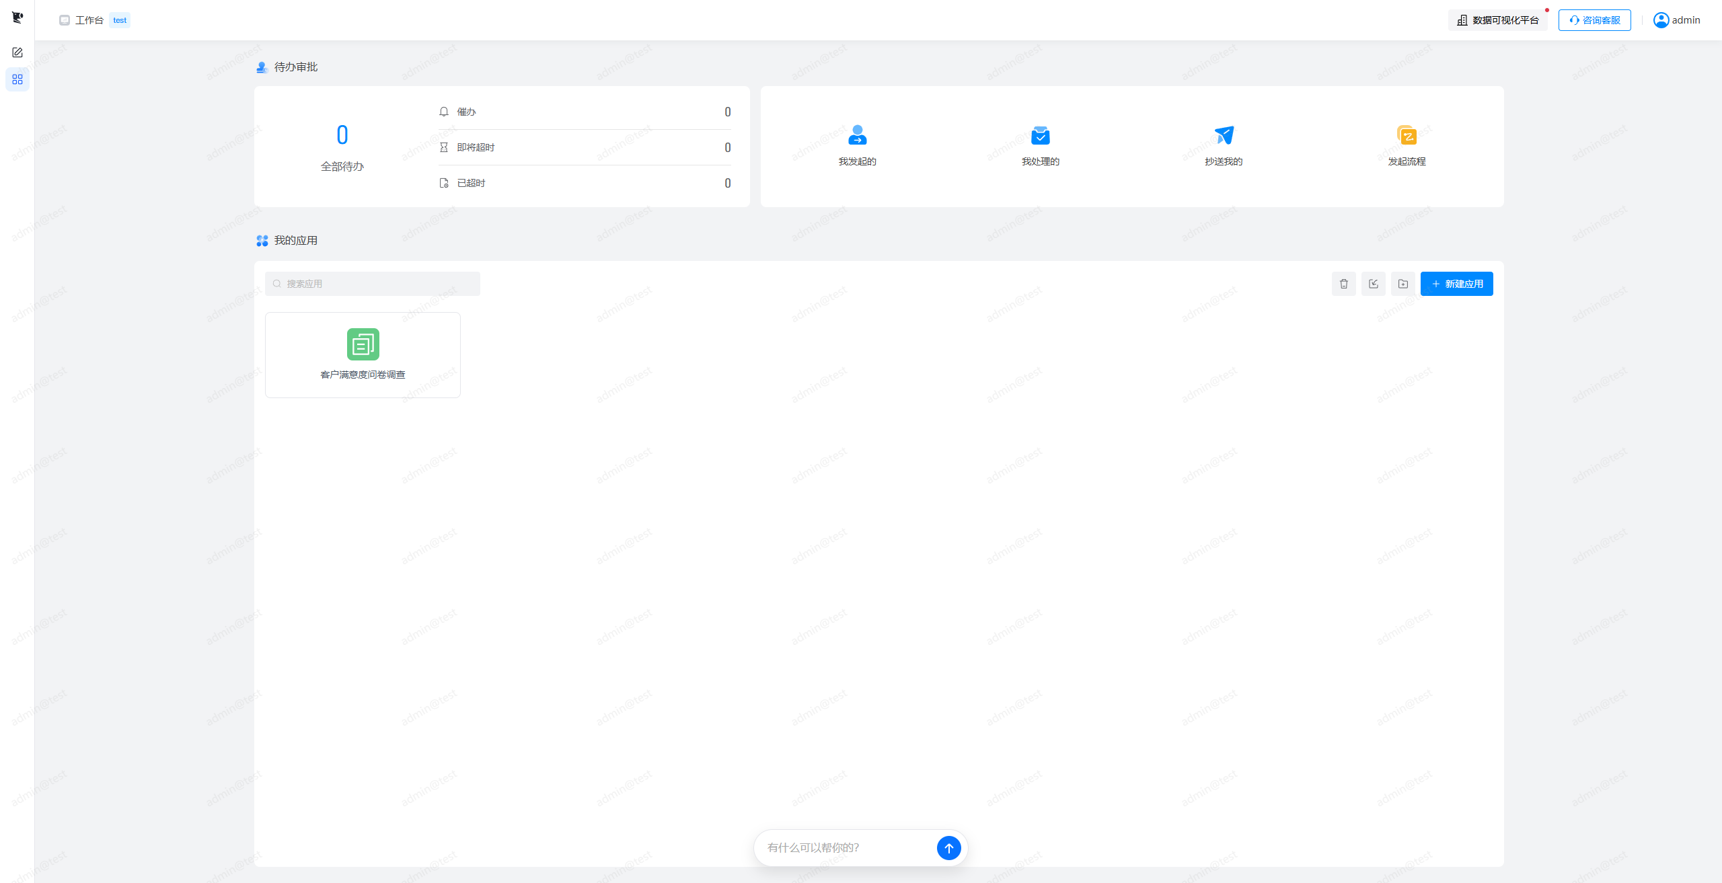
Task: Click the 新建应用 button
Action: (1457, 284)
